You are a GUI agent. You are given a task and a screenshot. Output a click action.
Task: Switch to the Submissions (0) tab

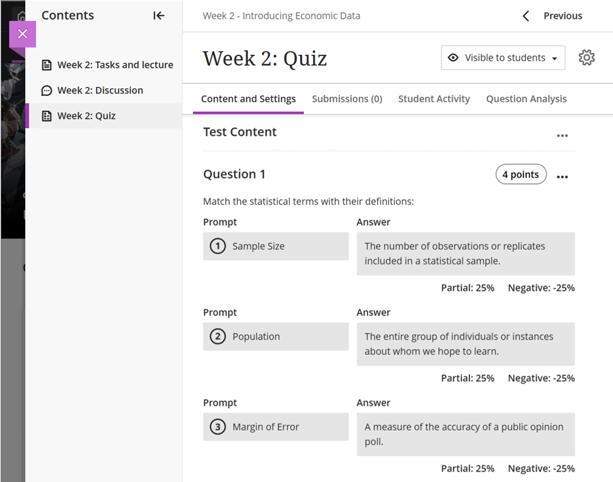click(347, 99)
